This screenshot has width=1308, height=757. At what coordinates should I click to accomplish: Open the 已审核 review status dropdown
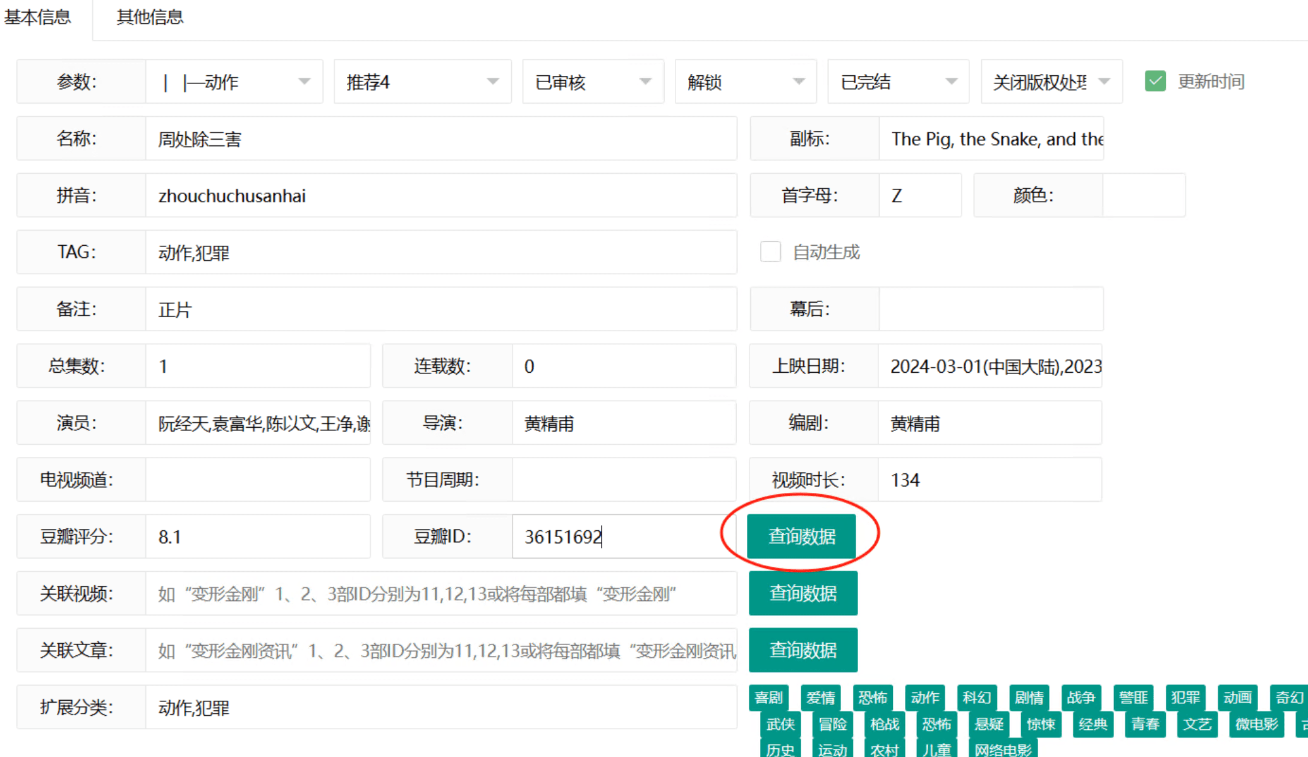[x=593, y=81]
